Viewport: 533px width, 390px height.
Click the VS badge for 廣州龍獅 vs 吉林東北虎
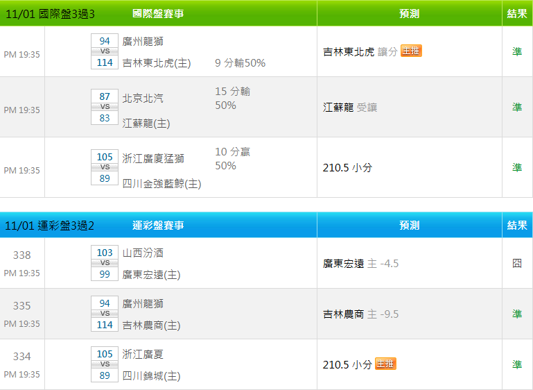(x=105, y=51)
